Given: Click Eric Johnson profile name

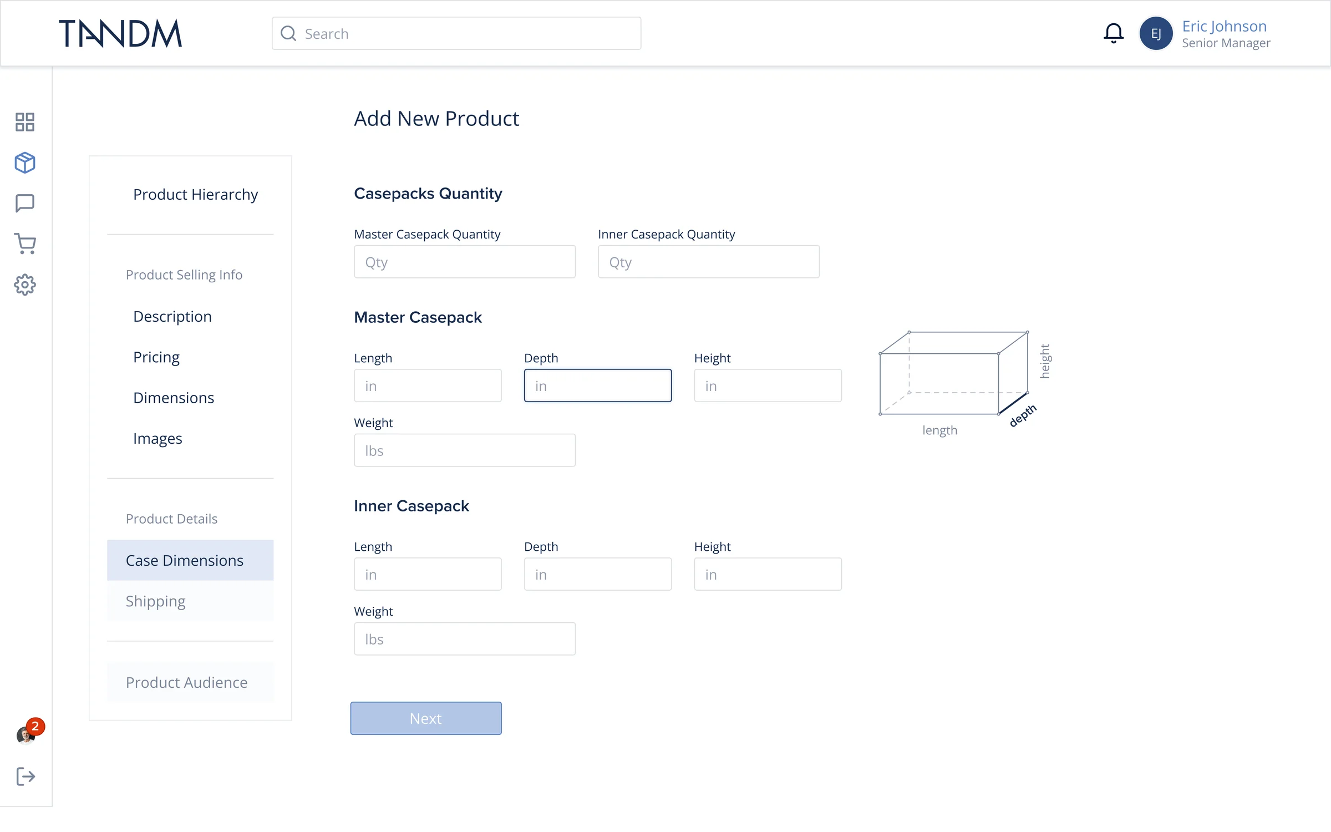Looking at the screenshot, I should click(x=1225, y=26).
